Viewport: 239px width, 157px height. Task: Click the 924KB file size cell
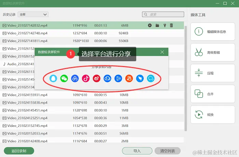(123, 33)
